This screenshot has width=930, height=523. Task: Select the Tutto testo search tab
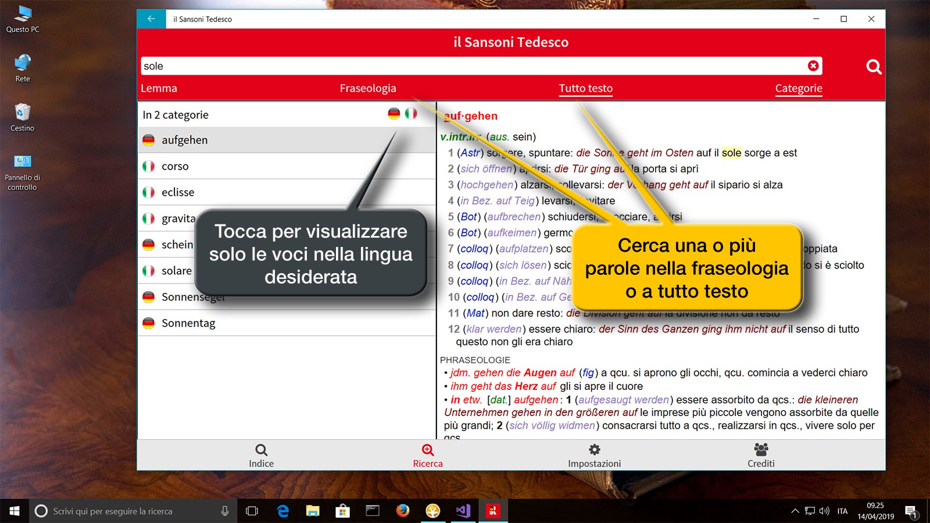pyautogui.click(x=585, y=88)
